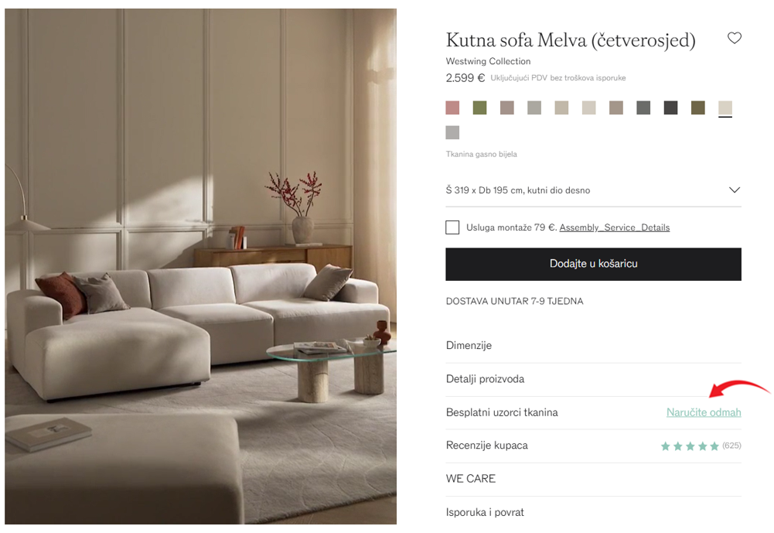The width and height of the screenshot is (774, 533).
Task: Click the Dodajte u košaricu button
Action: pos(593,265)
